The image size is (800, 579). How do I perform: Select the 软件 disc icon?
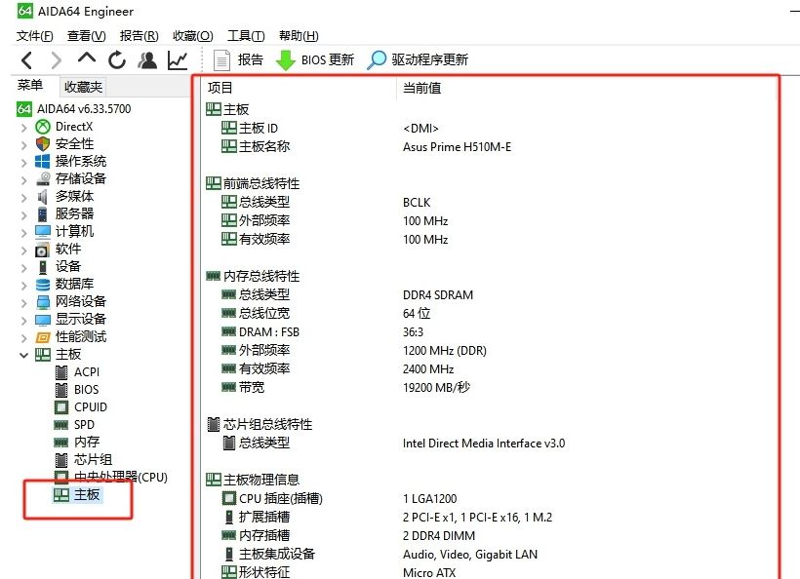[42, 250]
